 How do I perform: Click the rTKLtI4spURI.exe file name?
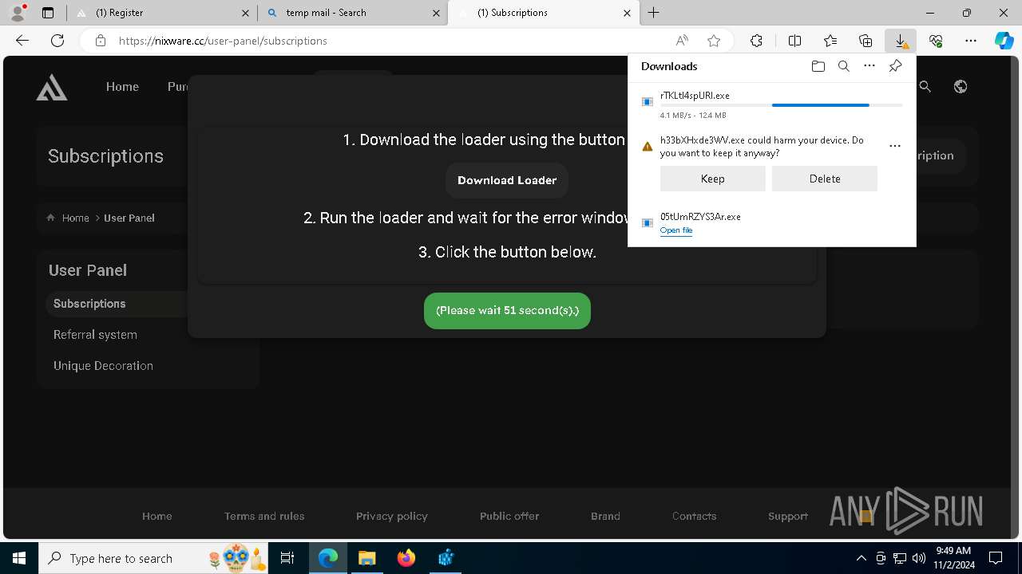coord(695,95)
